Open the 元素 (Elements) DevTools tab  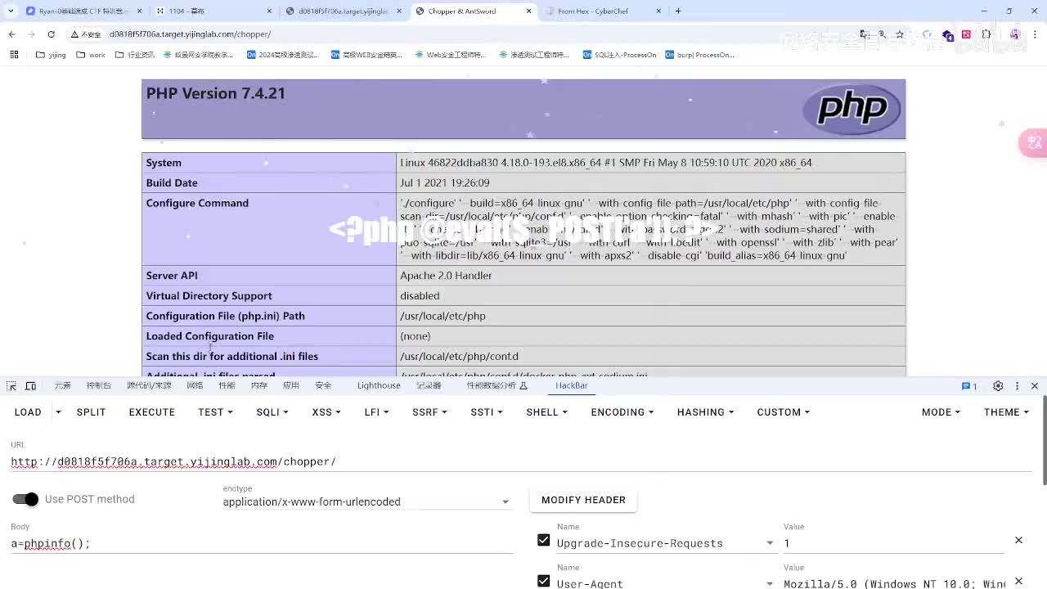[x=63, y=385]
